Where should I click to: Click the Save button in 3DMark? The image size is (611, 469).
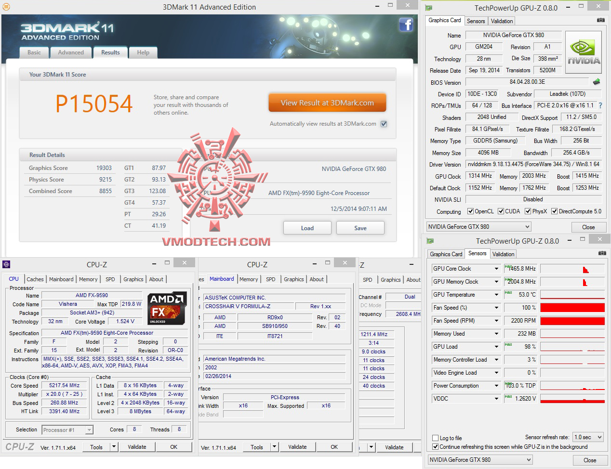tap(360, 228)
